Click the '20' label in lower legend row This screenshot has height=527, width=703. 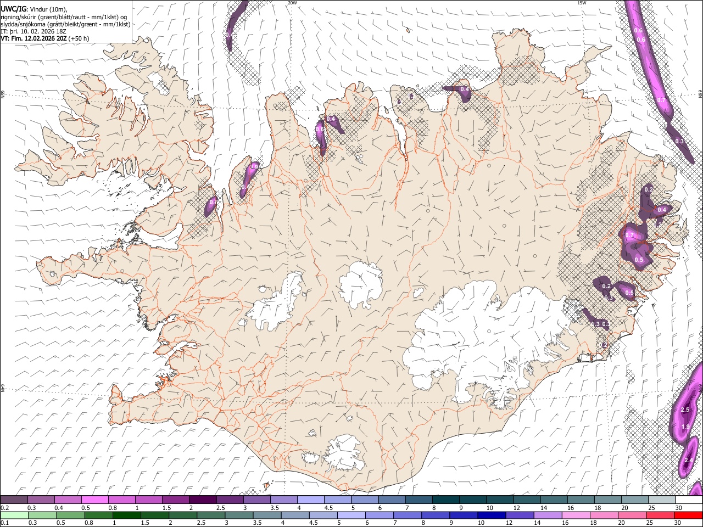pos(622,523)
